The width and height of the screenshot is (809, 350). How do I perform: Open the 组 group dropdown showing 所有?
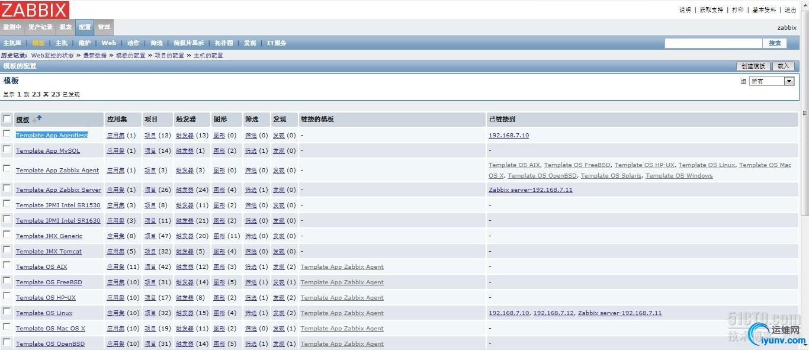[771, 81]
